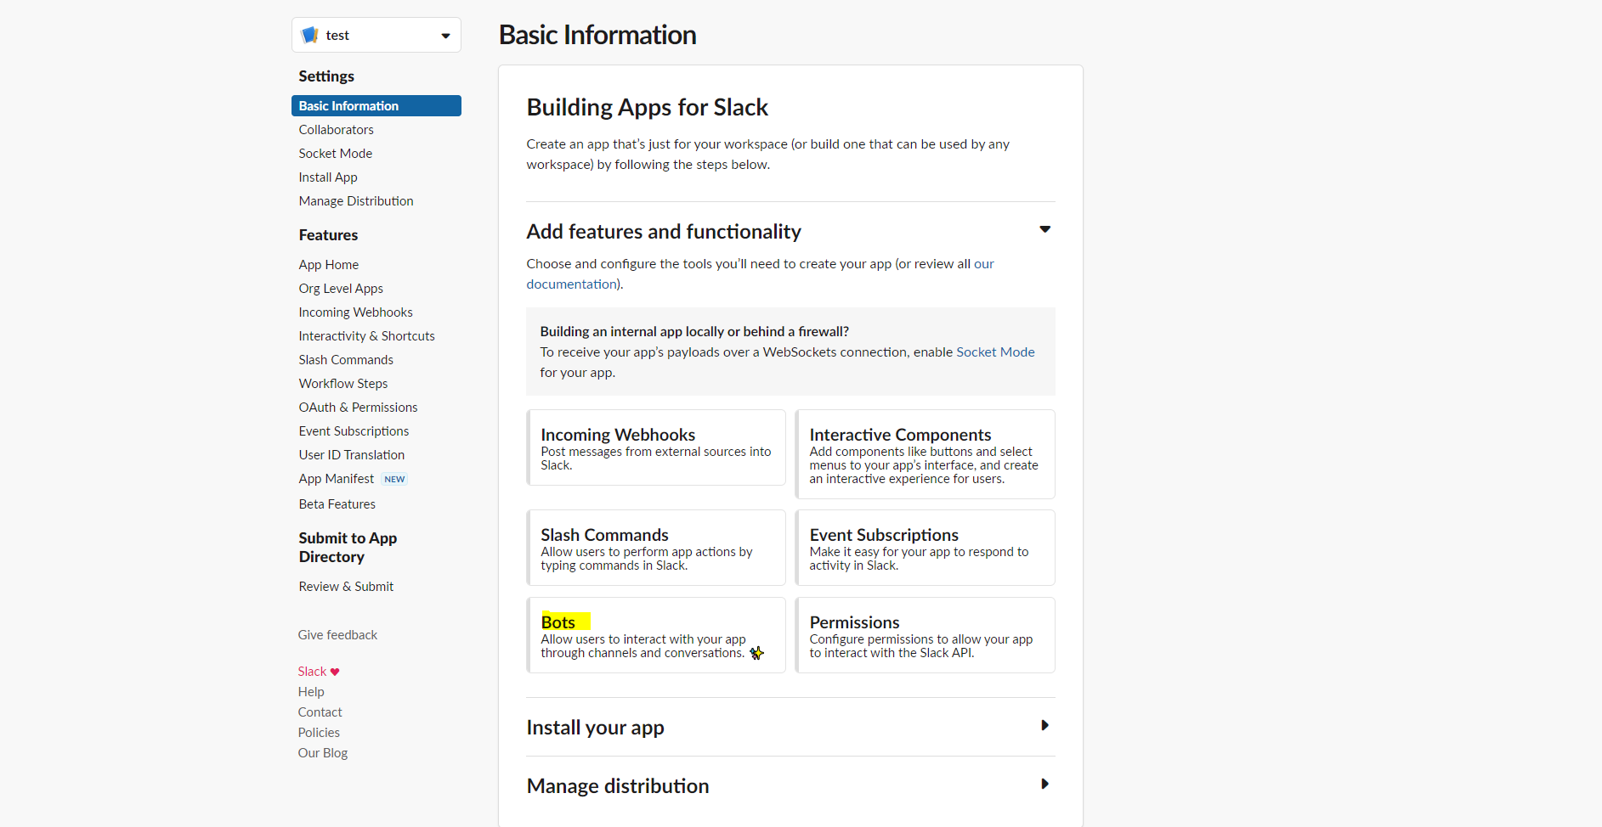Screen dimensions: 1602x827
Task: Select the Slash Commands feature card
Action: [x=656, y=548]
